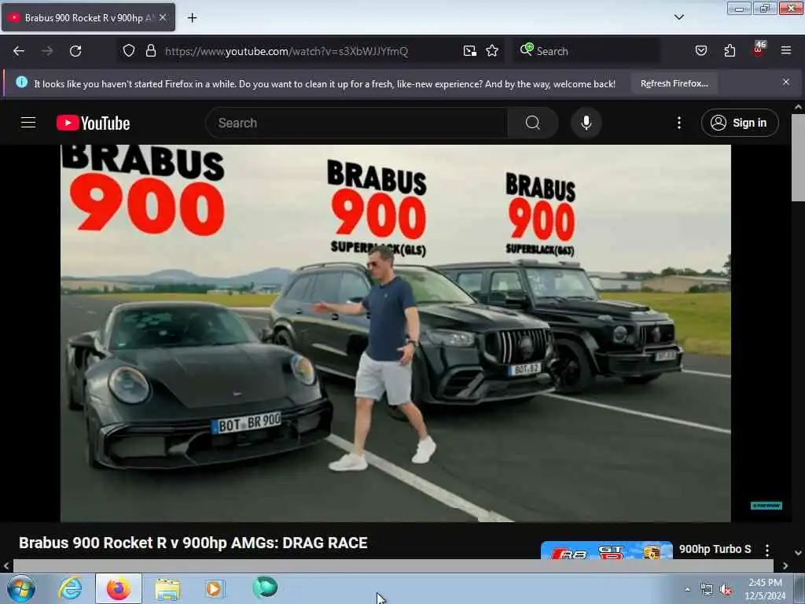The width and height of the screenshot is (805, 604).
Task: Open Windows Media Player on the taskbar
Action: pyautogui.click(x=215, y=588)
